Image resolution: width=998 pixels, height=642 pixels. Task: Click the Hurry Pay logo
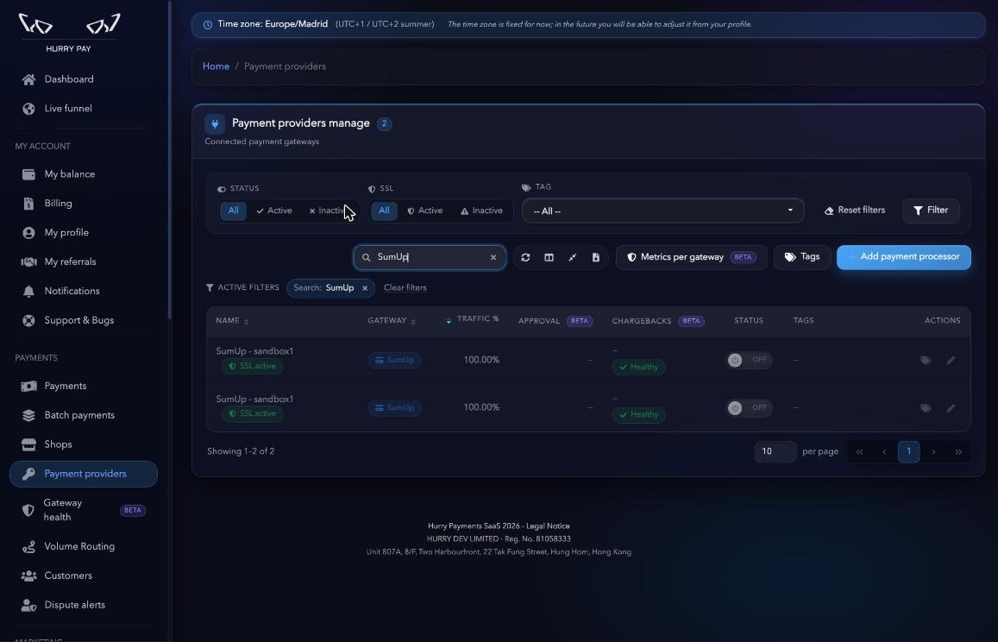point(69,33)
